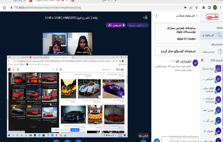Toggle the users list panel icon
Viewport: 223px width, 142px height.
[145, 17]
